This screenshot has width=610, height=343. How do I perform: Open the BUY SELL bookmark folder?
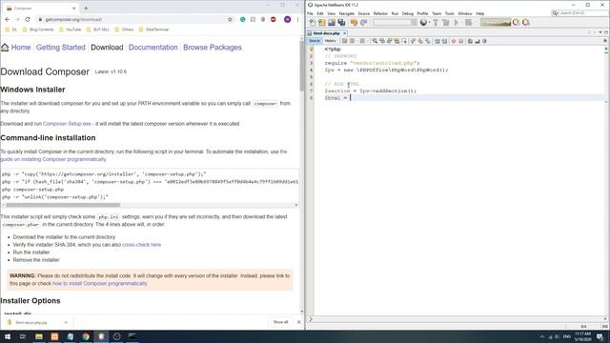click(x=97, y=30)
